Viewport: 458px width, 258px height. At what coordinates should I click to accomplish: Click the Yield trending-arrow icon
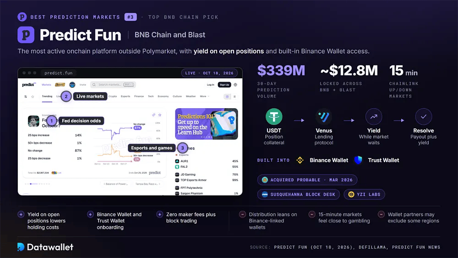[x=374, y=116]
